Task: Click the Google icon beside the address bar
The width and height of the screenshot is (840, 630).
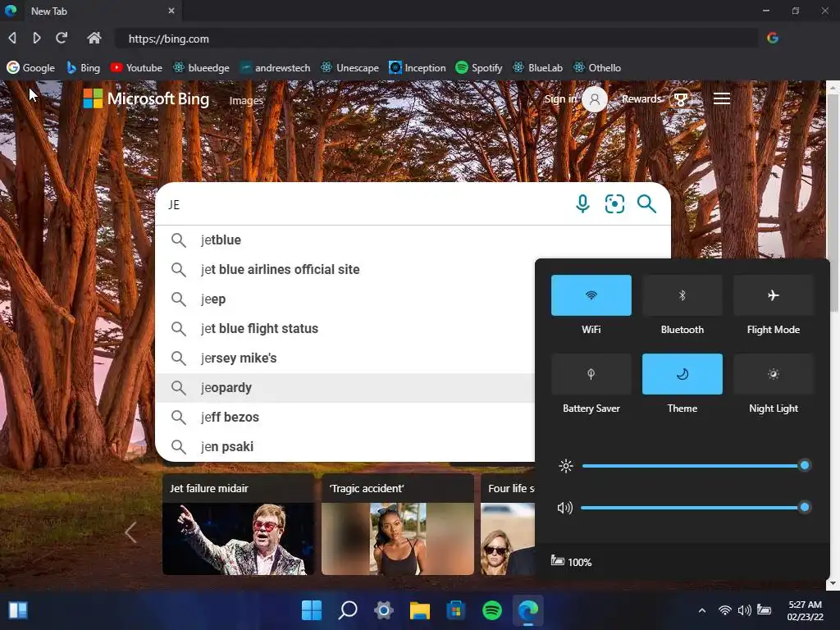Action: [773, 38]
